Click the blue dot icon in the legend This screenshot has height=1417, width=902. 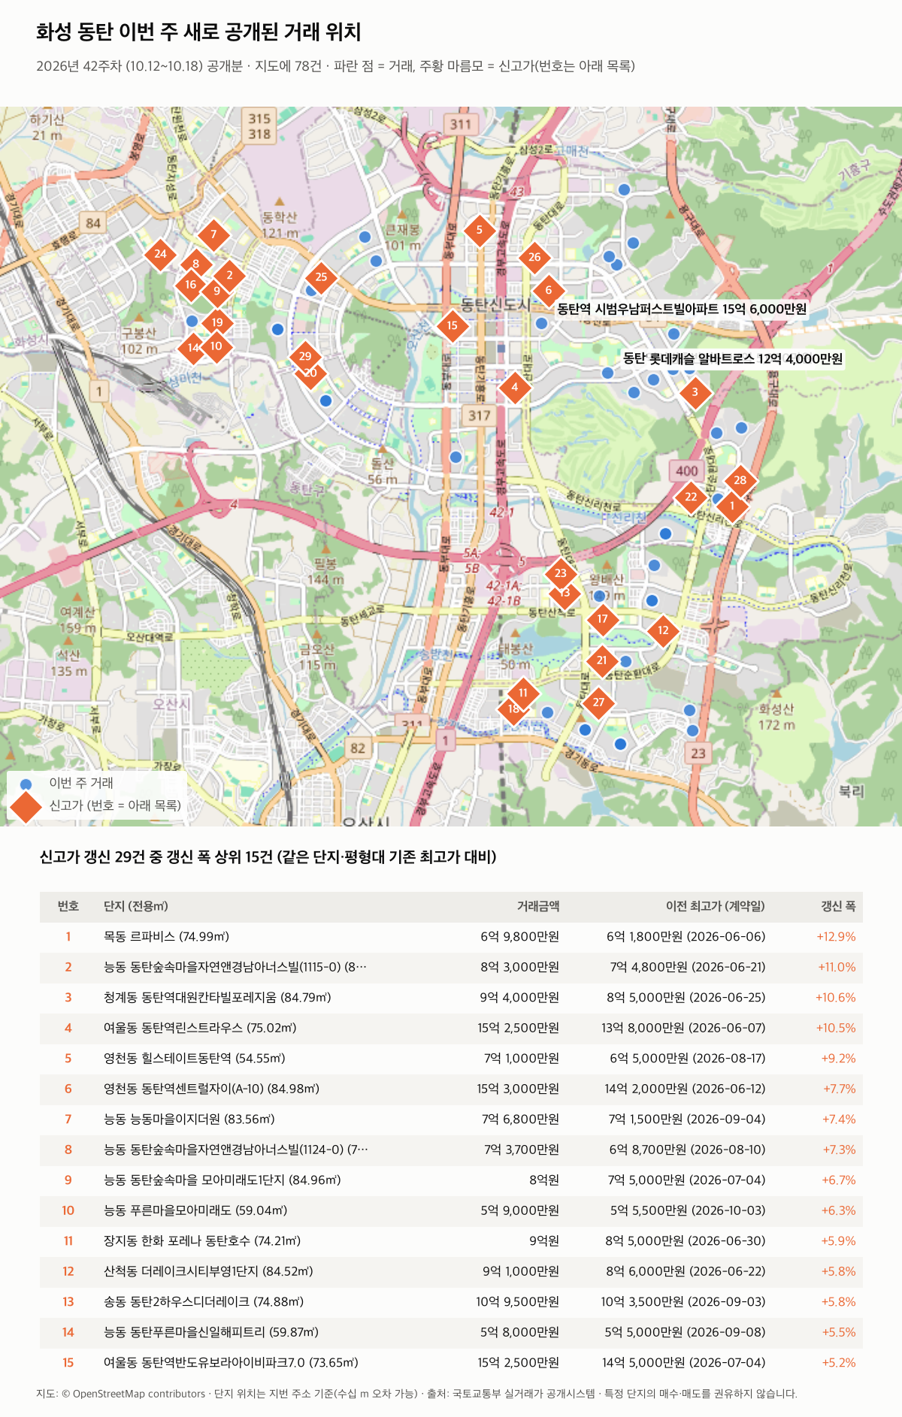point(26,784)
